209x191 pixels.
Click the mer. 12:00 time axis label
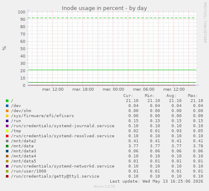tap(174, 89)
